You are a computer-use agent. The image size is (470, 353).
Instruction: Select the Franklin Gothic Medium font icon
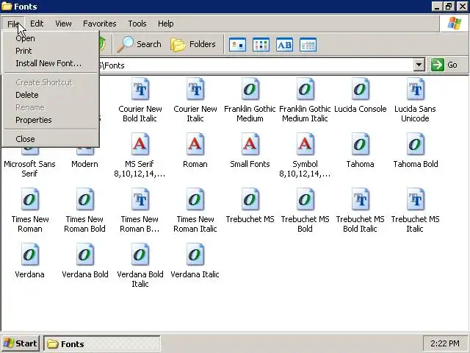250,89
